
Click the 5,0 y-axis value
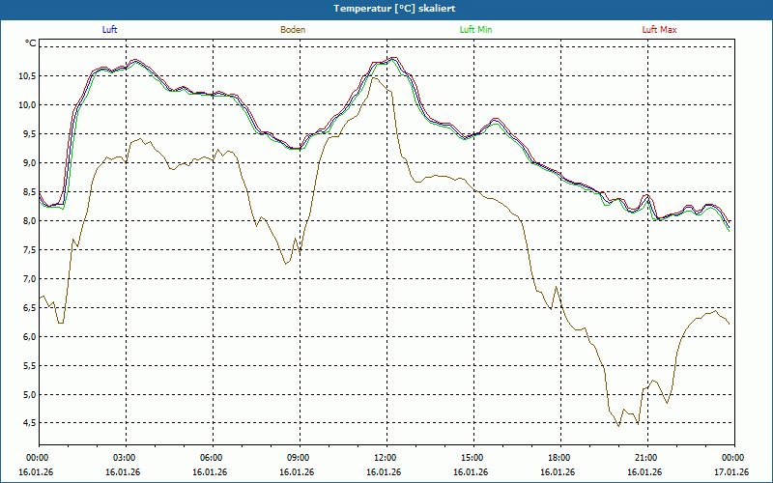tap(30, 395)
